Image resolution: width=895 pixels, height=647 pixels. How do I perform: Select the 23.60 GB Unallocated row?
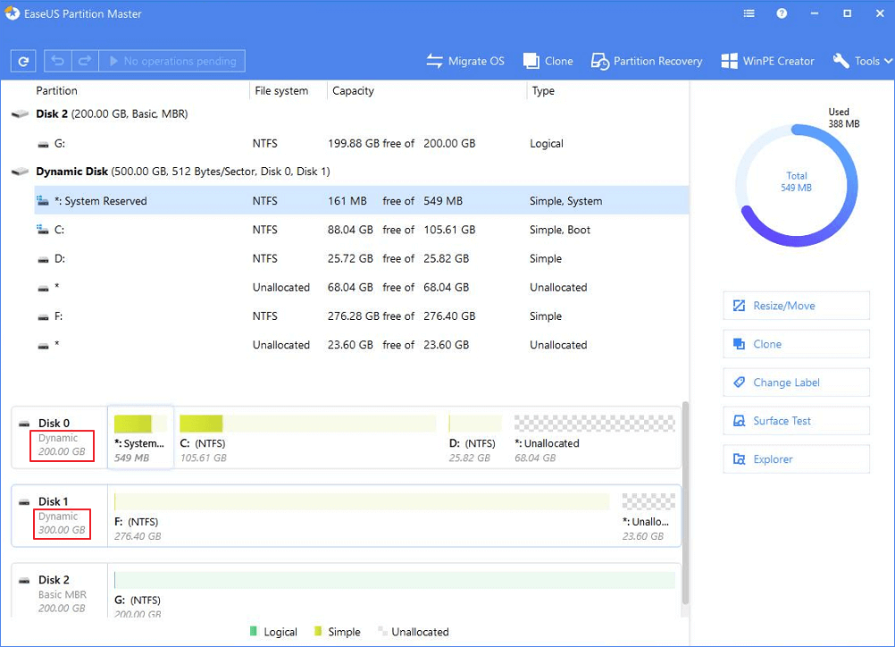coord(362,345)
